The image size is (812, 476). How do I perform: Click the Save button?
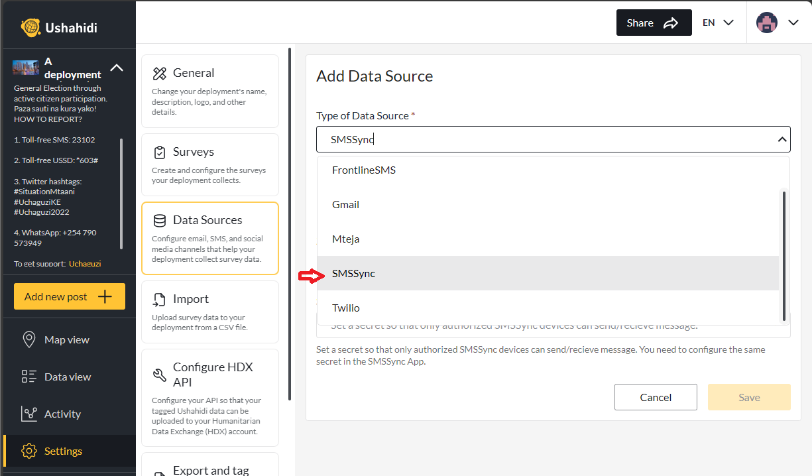(749, 397)
